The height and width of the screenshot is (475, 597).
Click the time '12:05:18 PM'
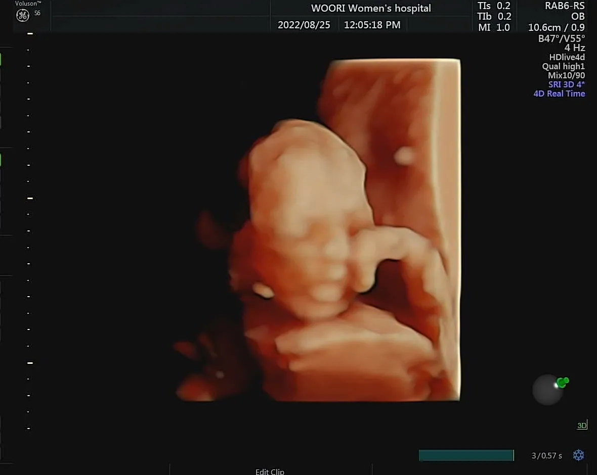372,25
